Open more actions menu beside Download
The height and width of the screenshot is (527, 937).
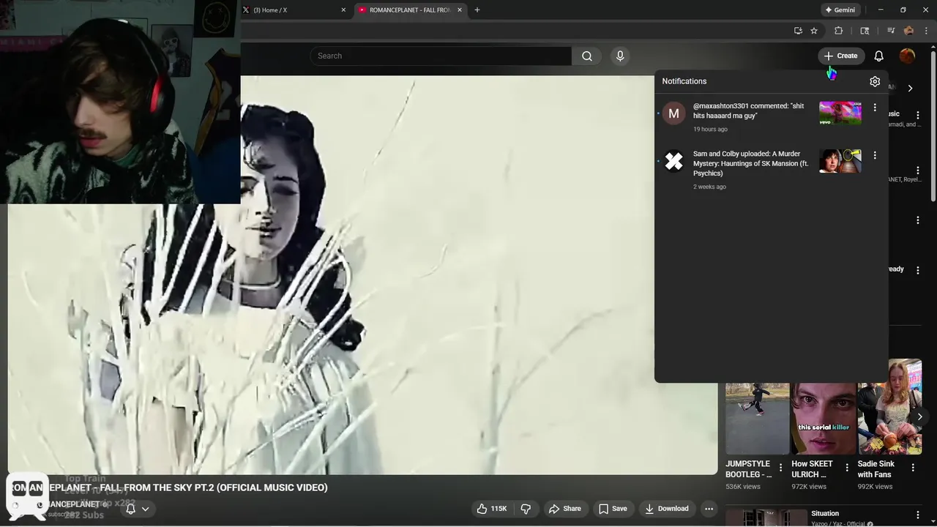709,509
